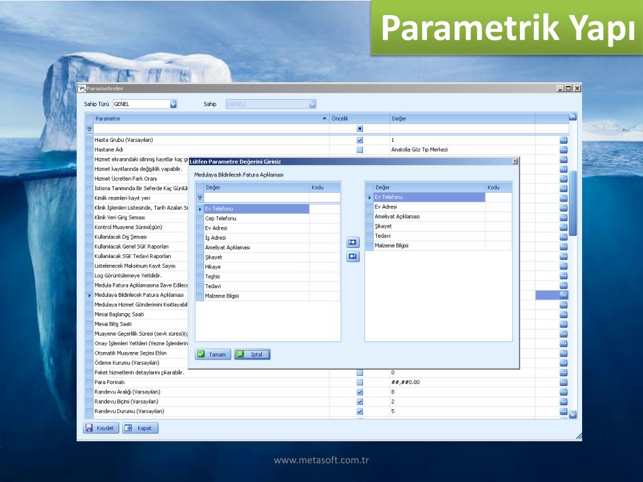
Task: Select Ödeme Kurumu (Varsayılan) parameter row
Action: pyautogui.click(x=141, y=363)
